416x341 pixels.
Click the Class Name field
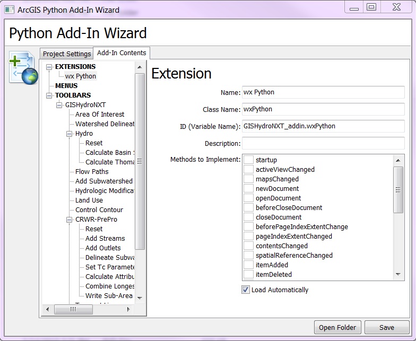323,109
